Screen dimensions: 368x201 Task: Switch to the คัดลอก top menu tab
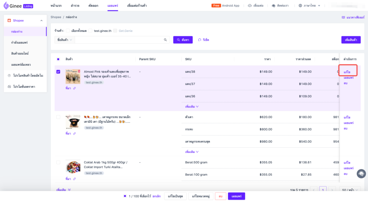click(x=93, y=6)
